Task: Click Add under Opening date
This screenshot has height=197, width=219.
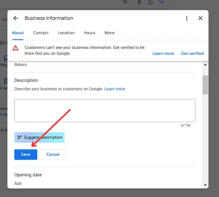Action: pos(18,184)
